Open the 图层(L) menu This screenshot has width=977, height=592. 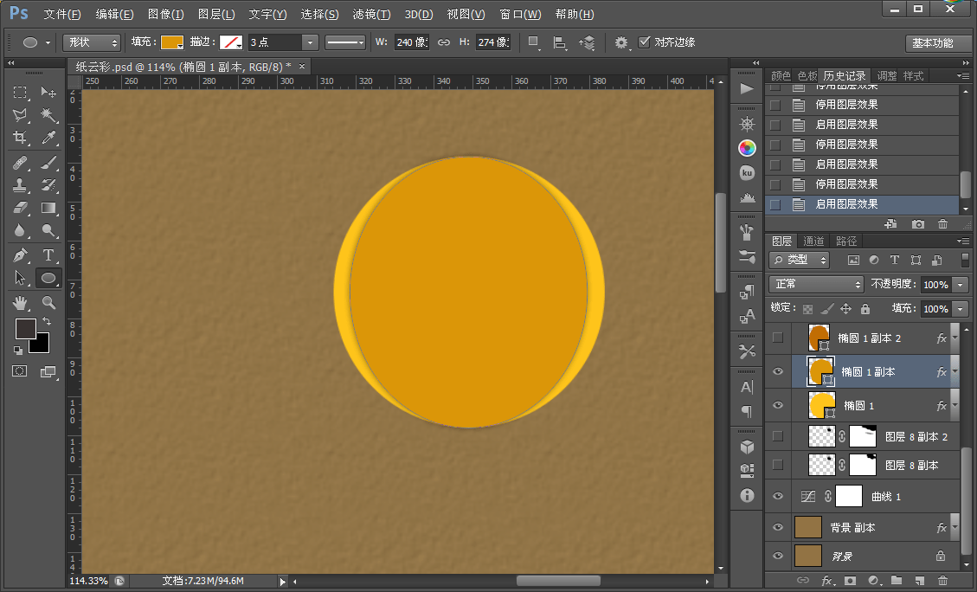tap(216, 14)
